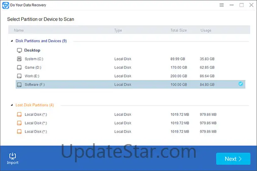Click Local Disk type of System (C:) row

pos(123,59)
